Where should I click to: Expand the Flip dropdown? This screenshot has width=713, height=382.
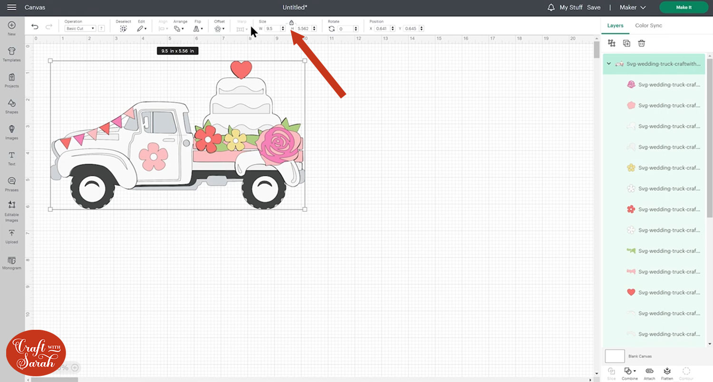198,29
